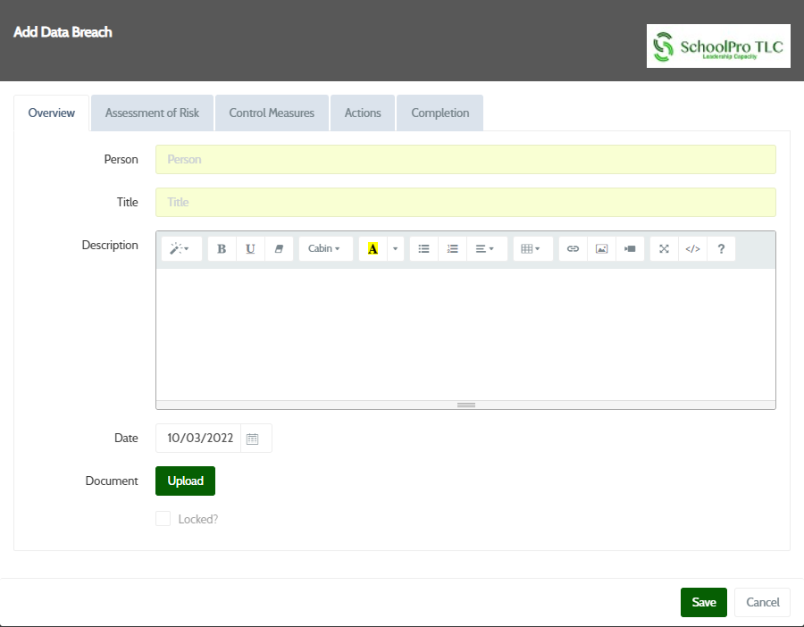Open the Cabin font family dropdown
Viewport: 804px width, 627px height.
point(324,249)
